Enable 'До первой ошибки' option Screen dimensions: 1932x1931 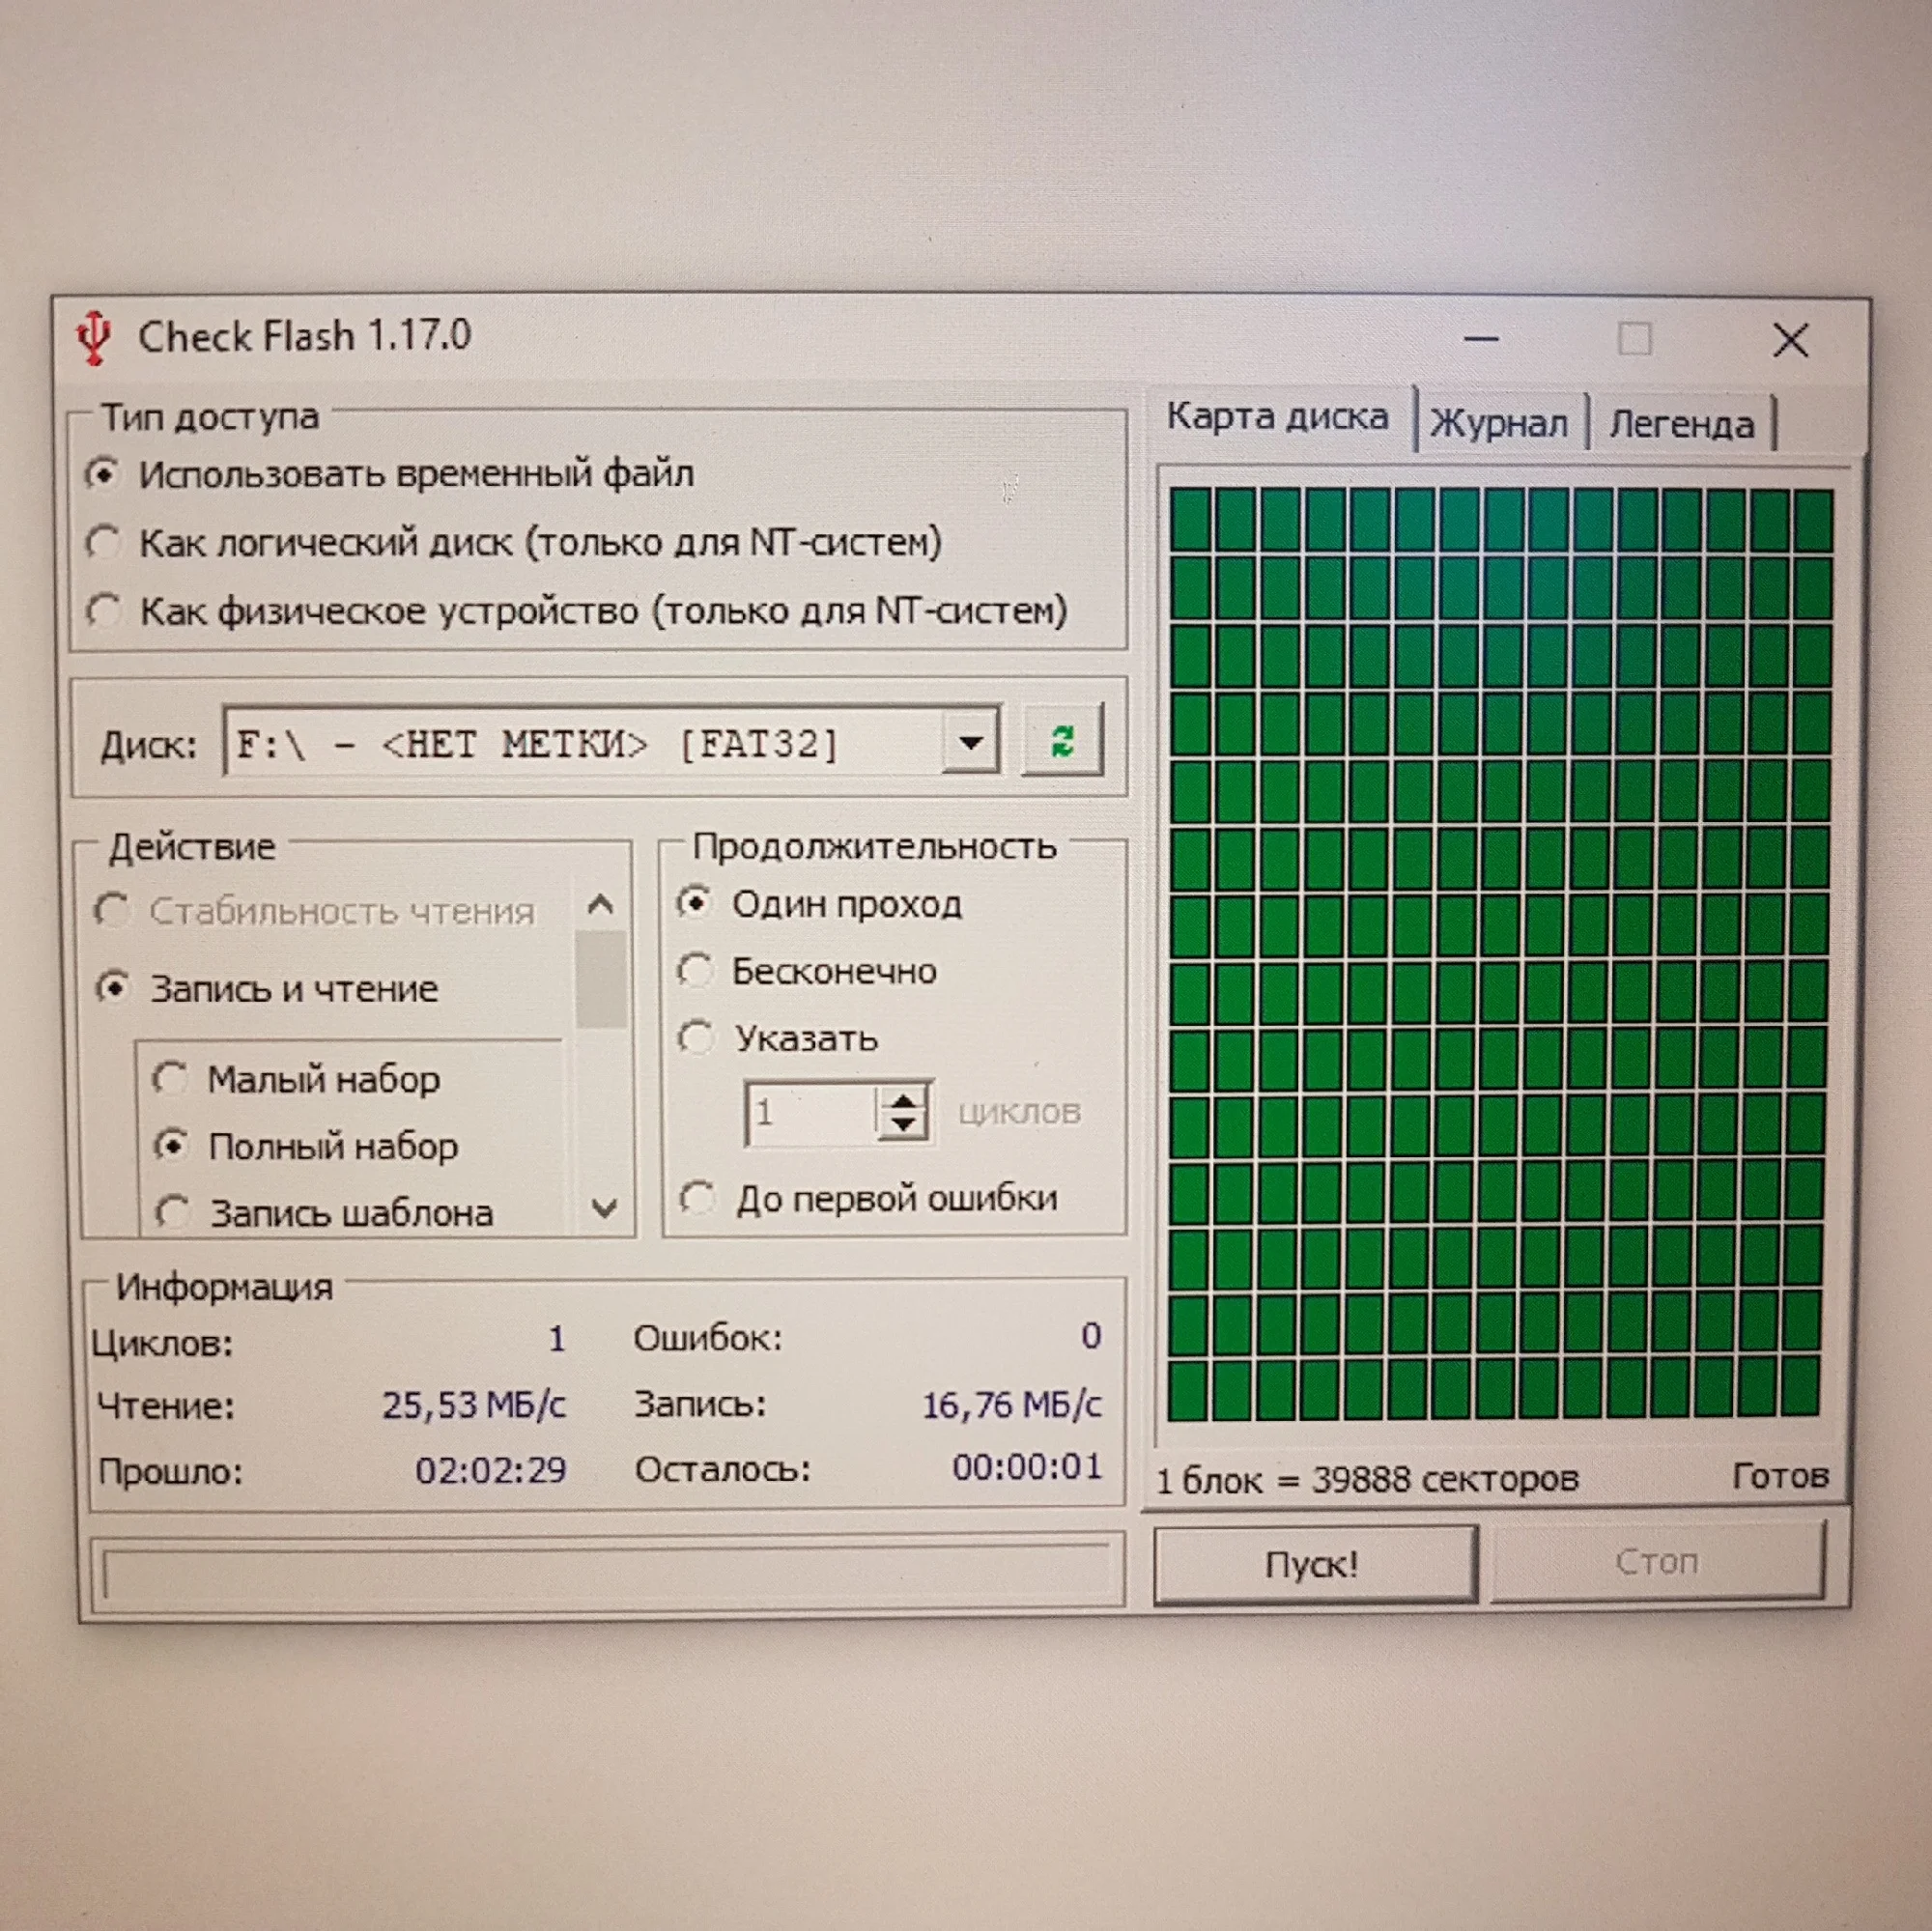(697, 1197)
